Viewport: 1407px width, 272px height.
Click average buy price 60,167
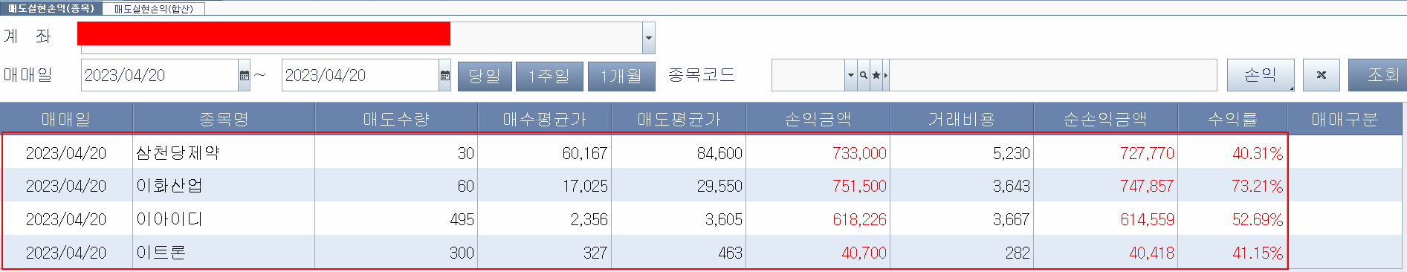(x=585, y=154)
